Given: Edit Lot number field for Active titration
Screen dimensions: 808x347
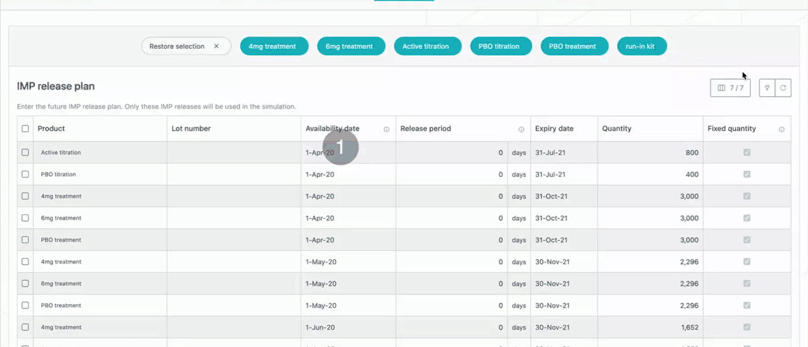Looking at the screenshot, I should (234, 153).
